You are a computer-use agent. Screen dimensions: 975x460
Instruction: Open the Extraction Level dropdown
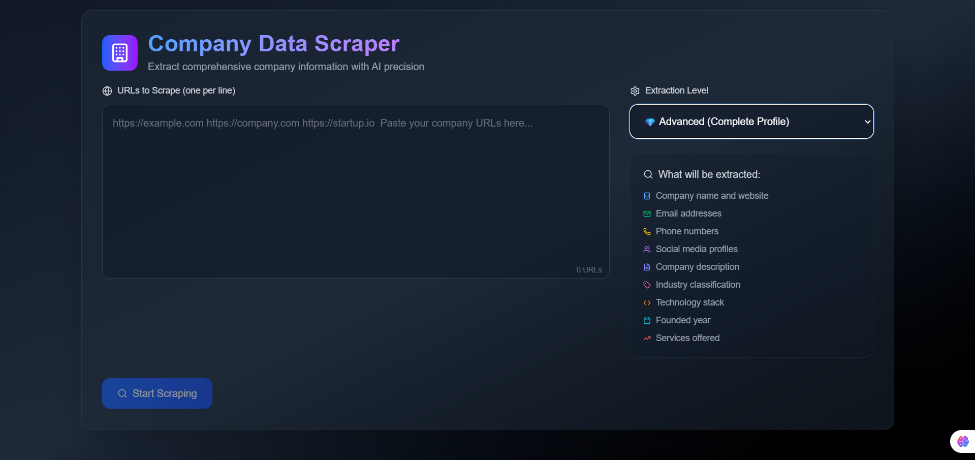[751, 121]
